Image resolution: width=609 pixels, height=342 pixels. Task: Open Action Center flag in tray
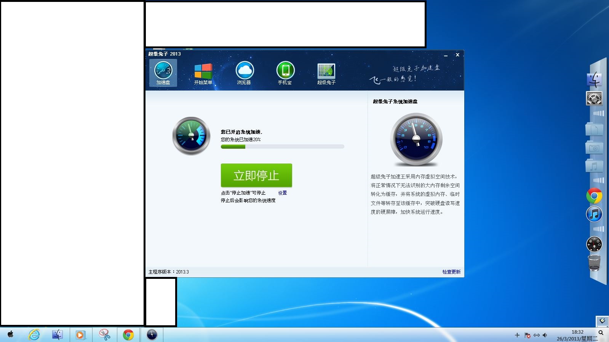(x=527, y=335)
